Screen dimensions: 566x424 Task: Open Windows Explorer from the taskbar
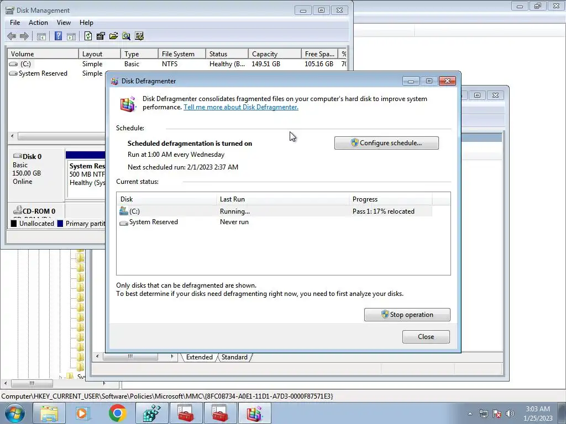coord(49,413)
